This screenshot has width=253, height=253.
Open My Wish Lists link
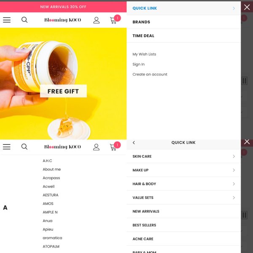pyautogui.click(x=144, y=54)
